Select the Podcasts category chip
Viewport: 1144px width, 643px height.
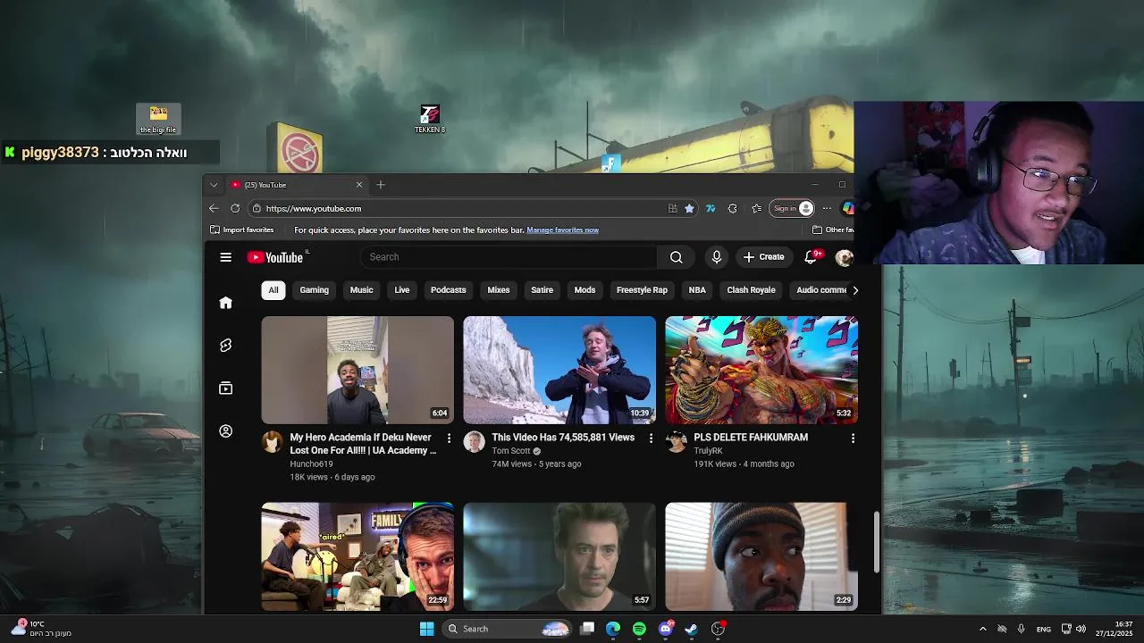click(x=449, y=290)
